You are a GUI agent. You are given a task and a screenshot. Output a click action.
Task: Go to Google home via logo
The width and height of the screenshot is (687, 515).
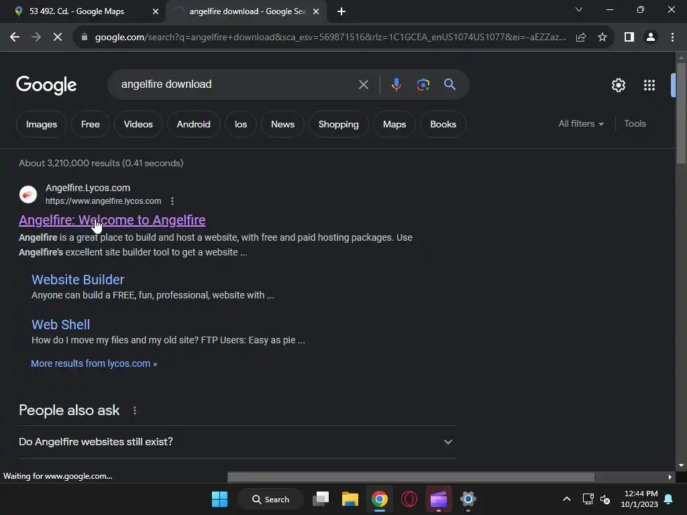pyautogui.click(x=46, y=85)
